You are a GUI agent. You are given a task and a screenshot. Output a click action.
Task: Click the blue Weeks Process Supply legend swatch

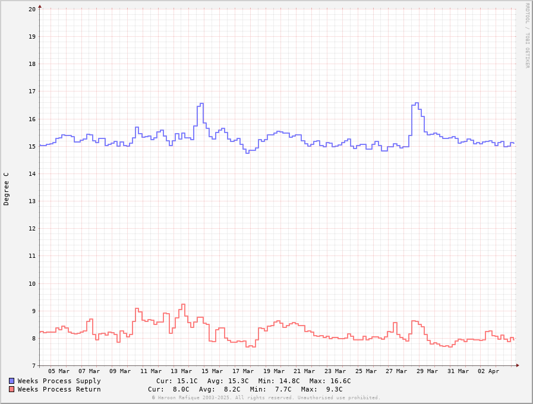click(12, 381)
